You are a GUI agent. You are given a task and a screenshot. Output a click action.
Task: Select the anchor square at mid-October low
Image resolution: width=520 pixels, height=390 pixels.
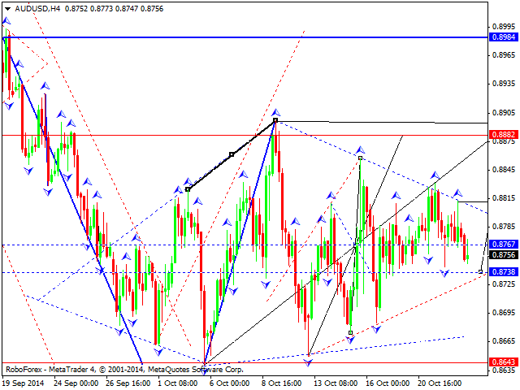(350, 332)
